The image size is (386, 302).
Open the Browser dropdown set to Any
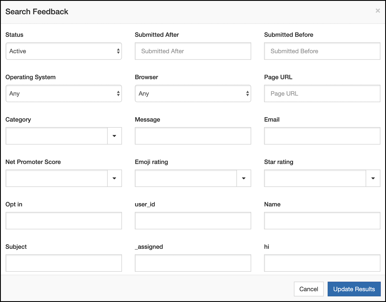[193, 93]
